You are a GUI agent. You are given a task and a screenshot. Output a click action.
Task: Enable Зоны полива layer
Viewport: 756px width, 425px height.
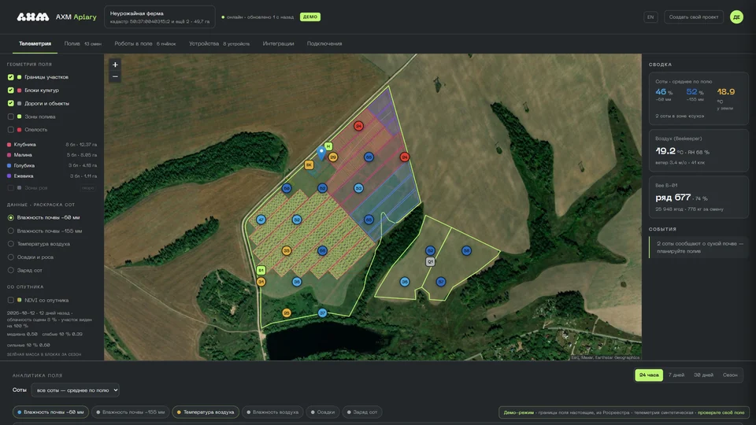pyautogui.click(x=10, y=116)
